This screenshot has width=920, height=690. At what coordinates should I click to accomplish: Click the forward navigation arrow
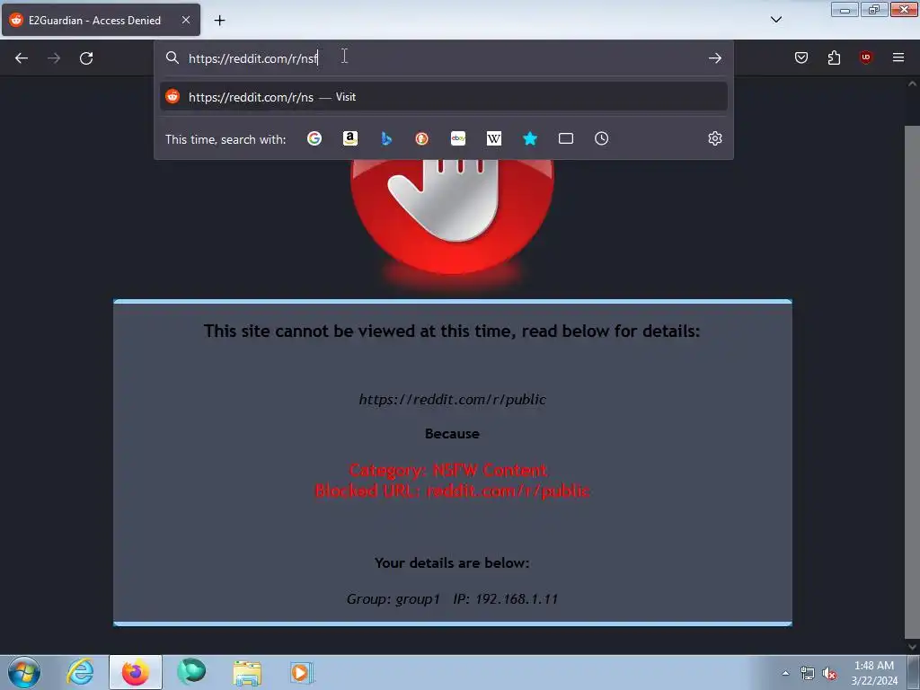pyautogui.click(x=54, y=58)
